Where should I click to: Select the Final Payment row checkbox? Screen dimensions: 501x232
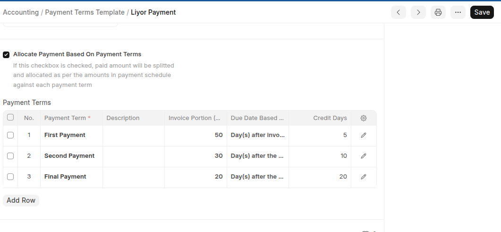(10, 177)
